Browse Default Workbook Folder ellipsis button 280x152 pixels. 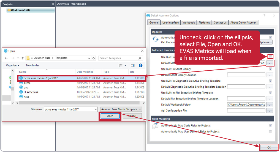click(x=270, y=105)
